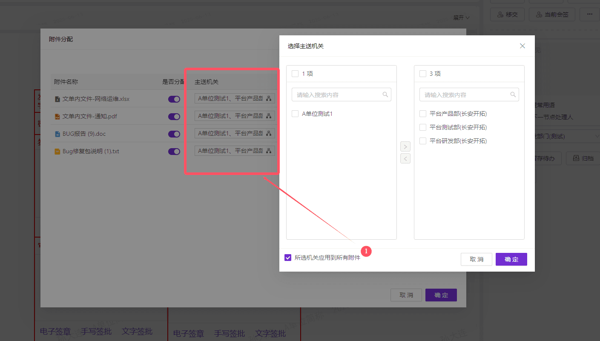Click the pdf file icon of 文单内文件-通知
The width and height of the screenshot is (600, 341).
[x=57, y=117]
